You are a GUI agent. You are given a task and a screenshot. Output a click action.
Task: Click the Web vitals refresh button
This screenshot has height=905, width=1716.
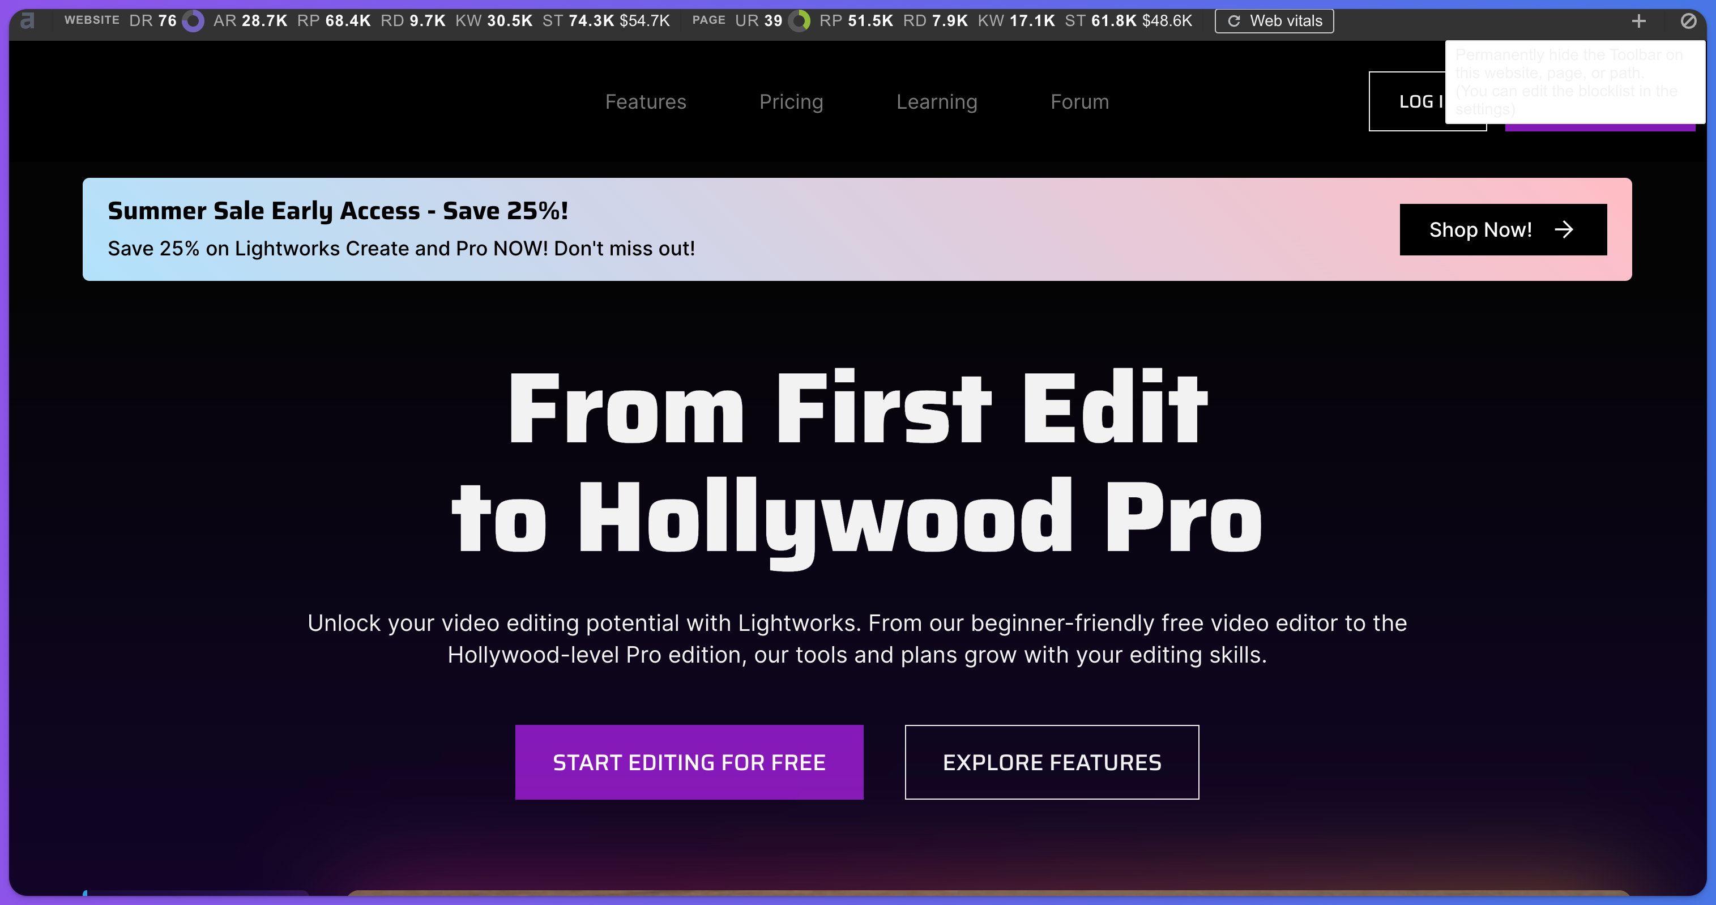(x=1274, y=20)
